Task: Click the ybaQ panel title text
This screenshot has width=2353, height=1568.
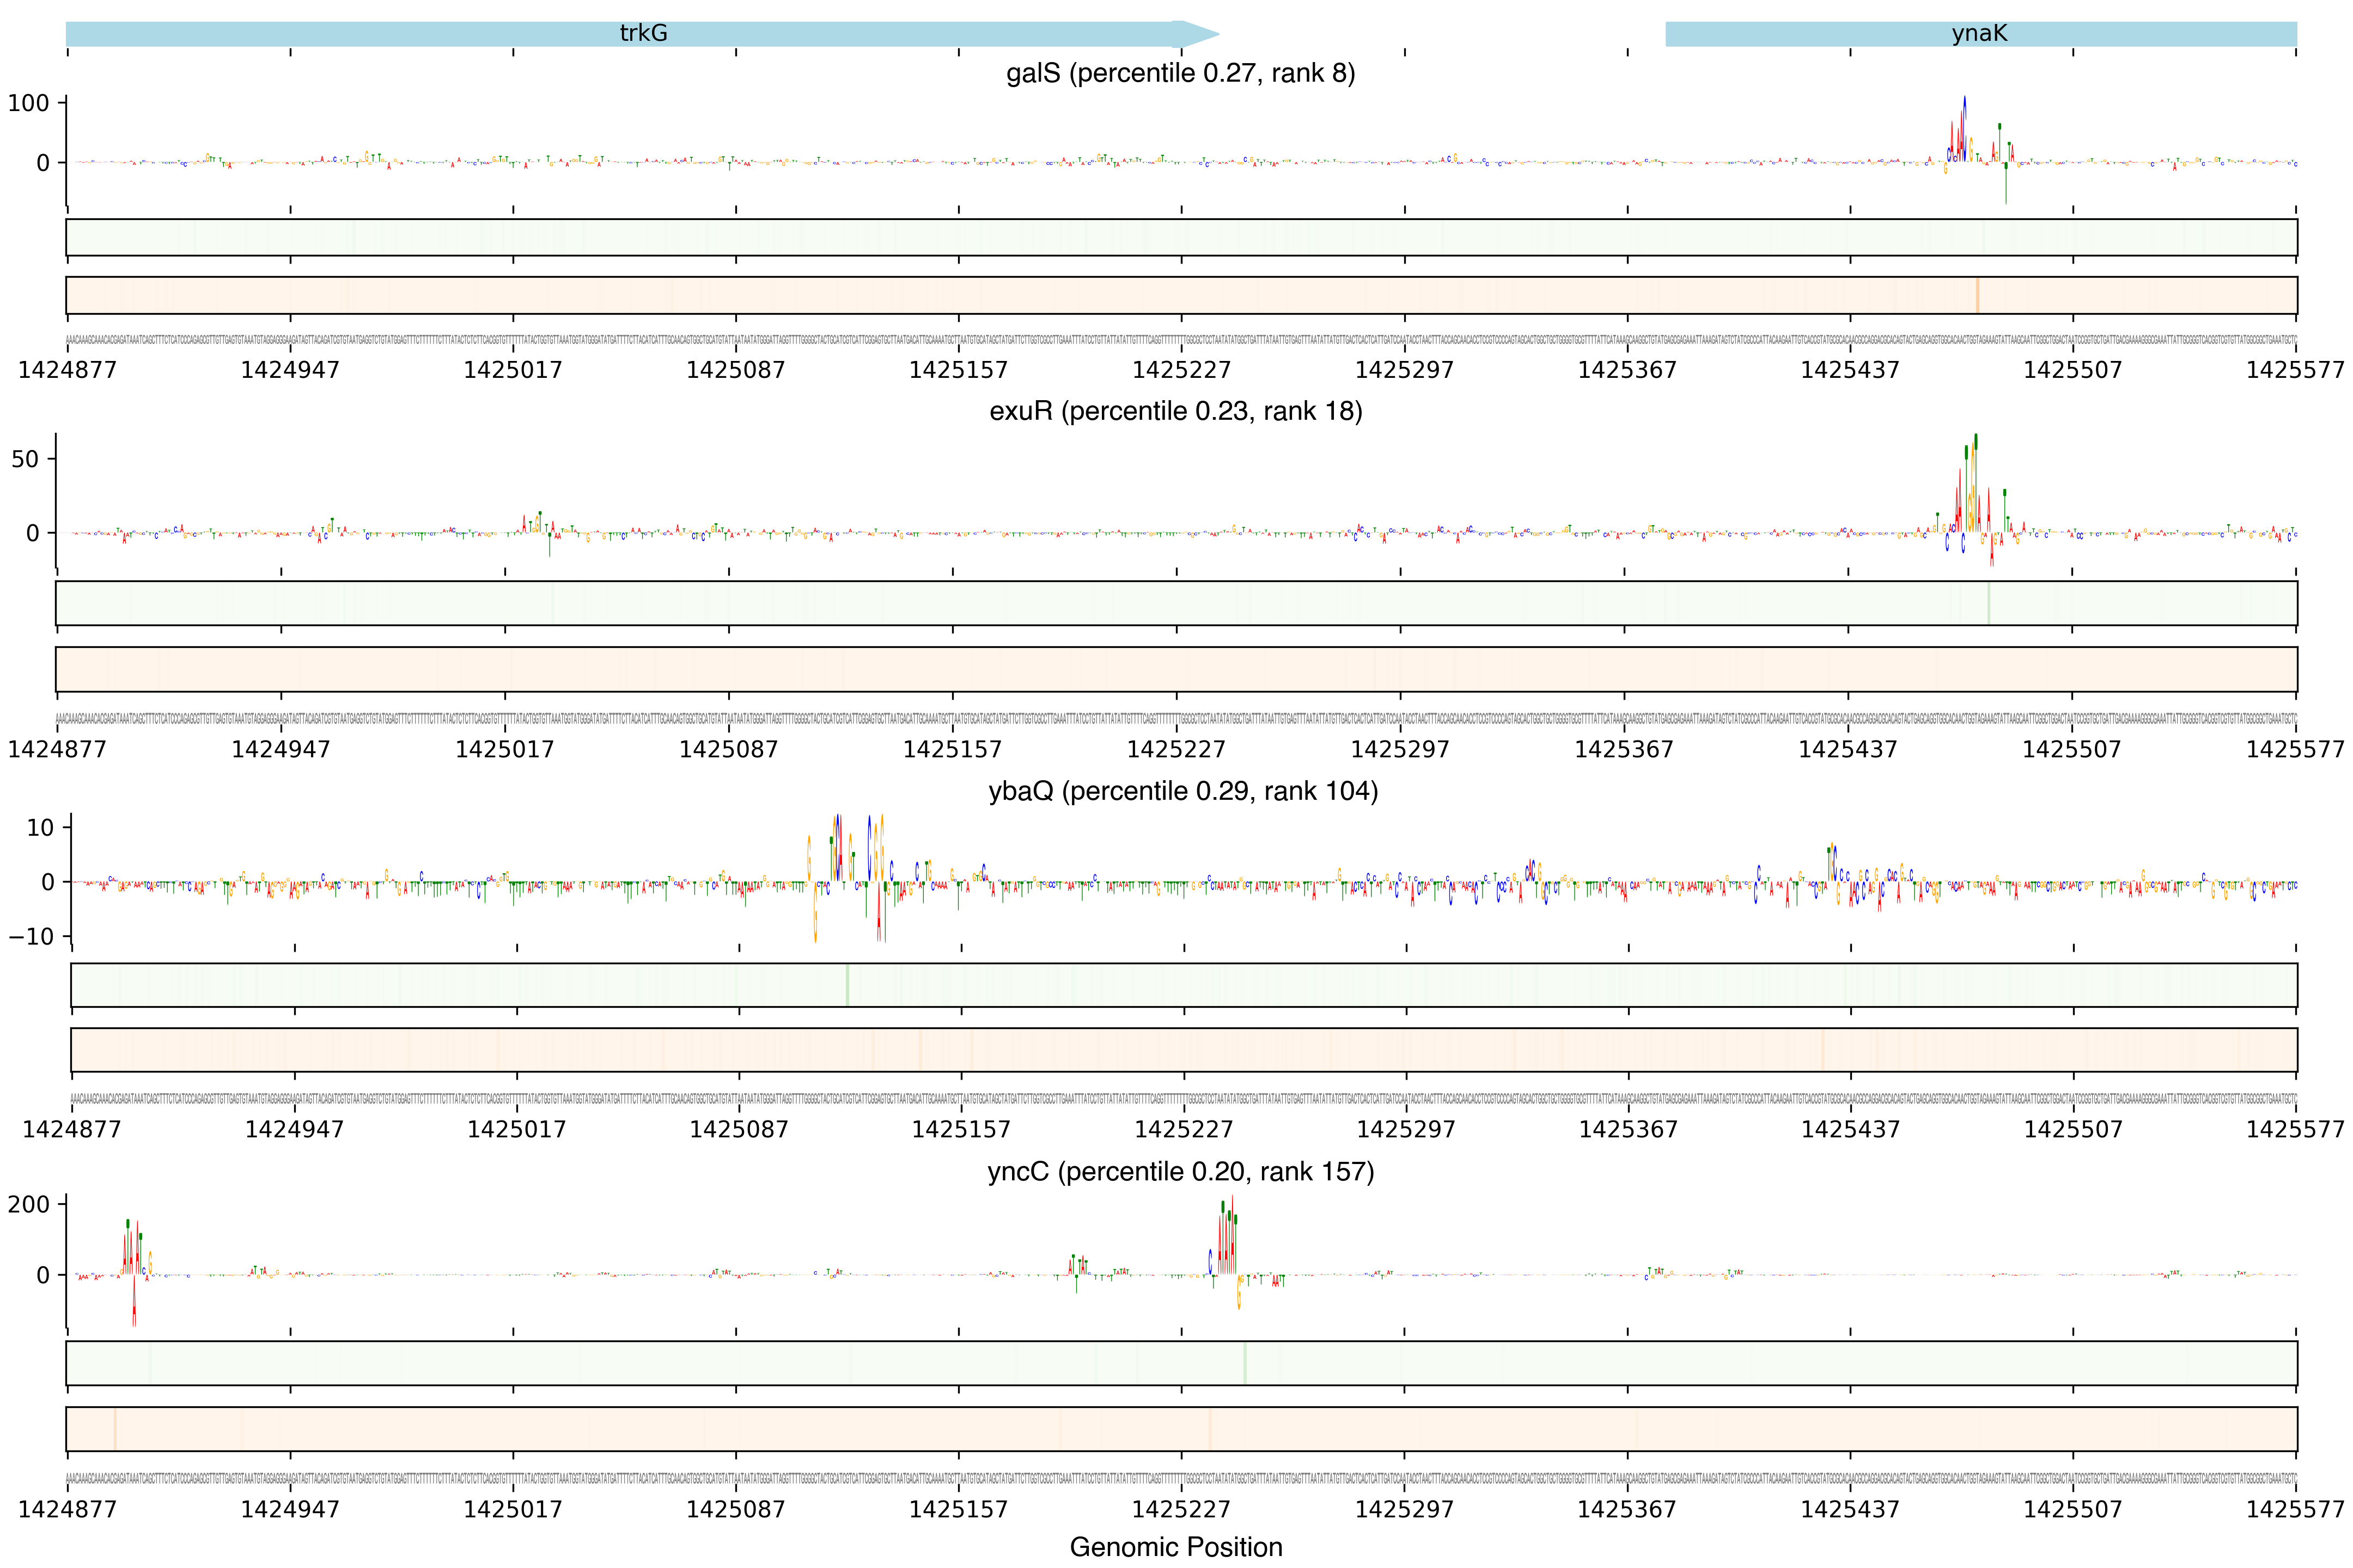Action: pyautogui.click(x=1182, y=791)
